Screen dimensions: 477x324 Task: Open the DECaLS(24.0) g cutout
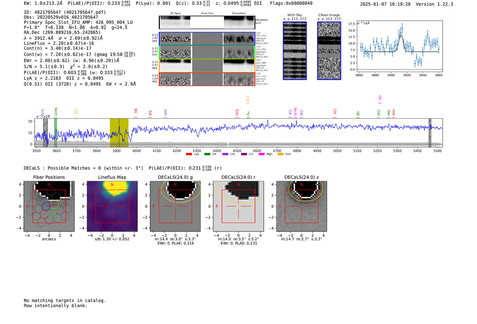pos(175,206)
